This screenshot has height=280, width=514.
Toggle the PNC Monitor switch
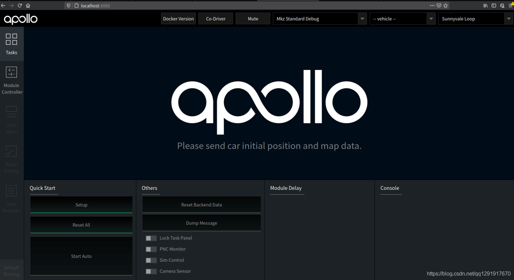coord(151,249)
